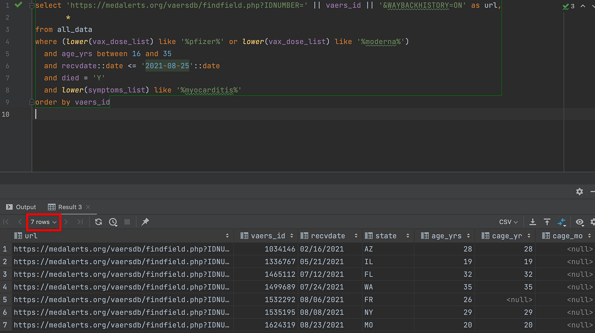The width and height of the screenshot is (595, 333).
Task: Click sort arrows on age_yrs column
Action: click(468, 236)
